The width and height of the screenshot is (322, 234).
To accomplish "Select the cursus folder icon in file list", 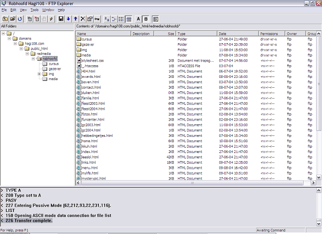I will (x=79, y=39).
